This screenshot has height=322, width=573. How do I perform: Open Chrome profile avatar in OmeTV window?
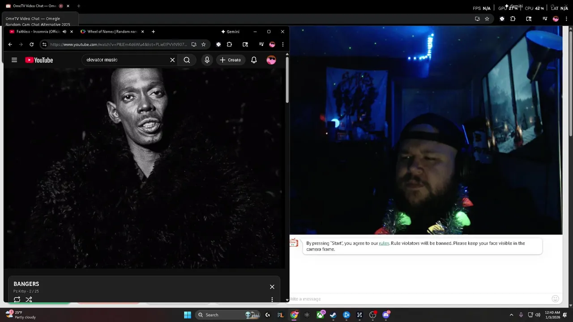point(556,19)
